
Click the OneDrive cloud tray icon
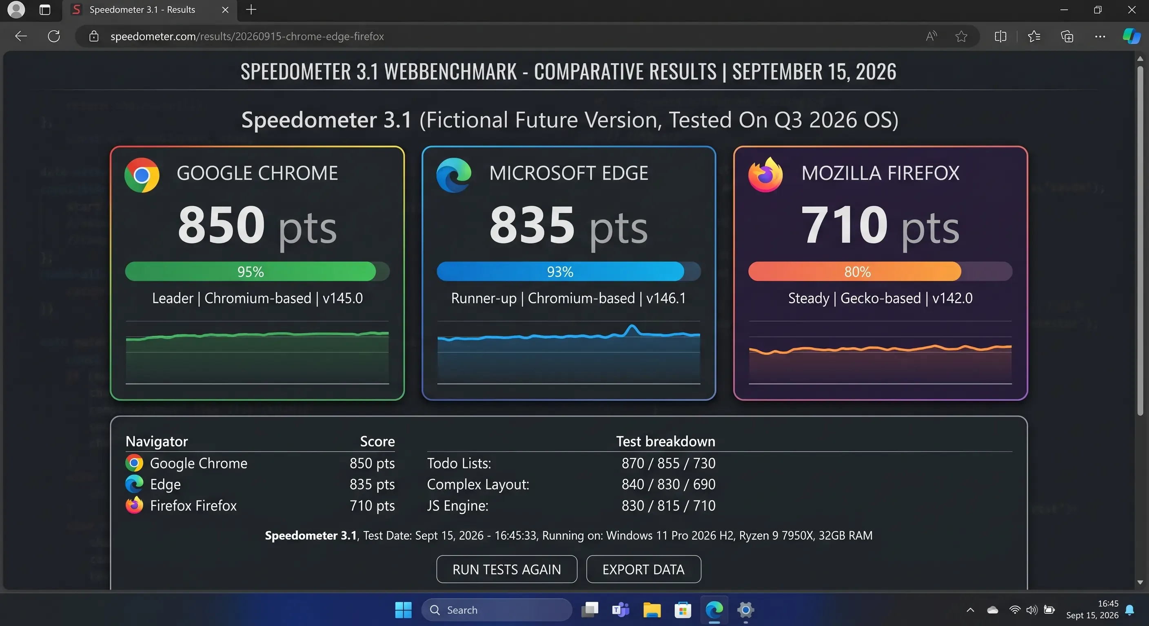point(992,610)
